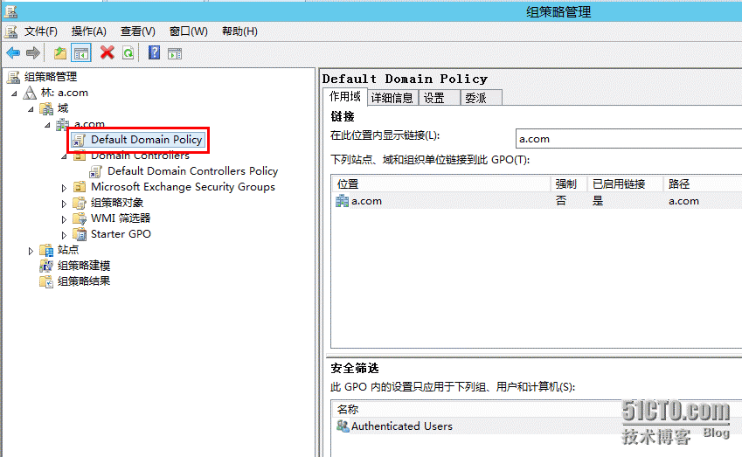Open the 操作(A) menu
742x457 pixels.
coord(89,31)
